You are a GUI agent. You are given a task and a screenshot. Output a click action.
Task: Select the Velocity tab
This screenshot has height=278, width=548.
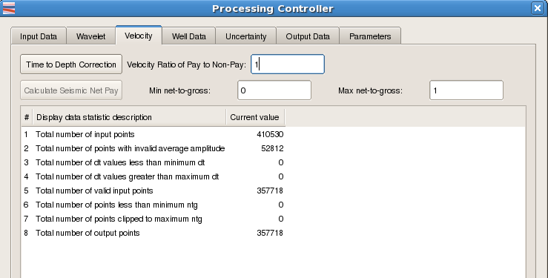pyautogui.click(x=139, y=36)
